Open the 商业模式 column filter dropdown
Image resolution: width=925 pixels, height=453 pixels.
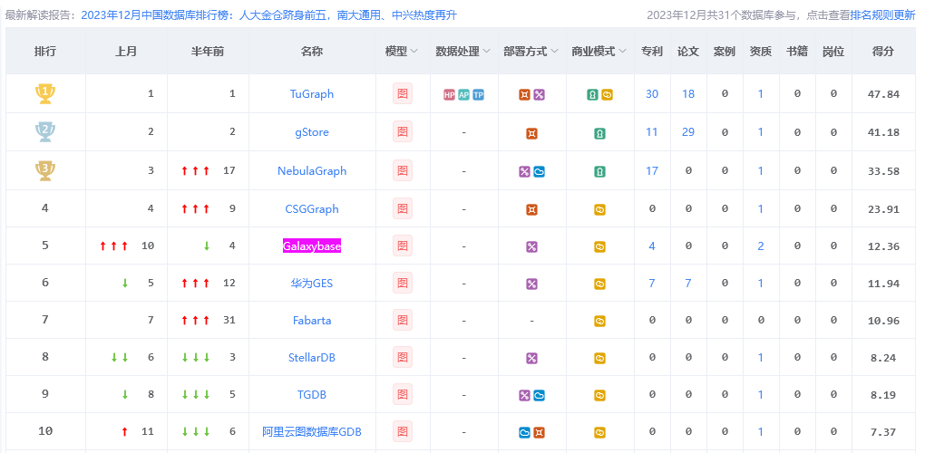click(x=622, y=52)
